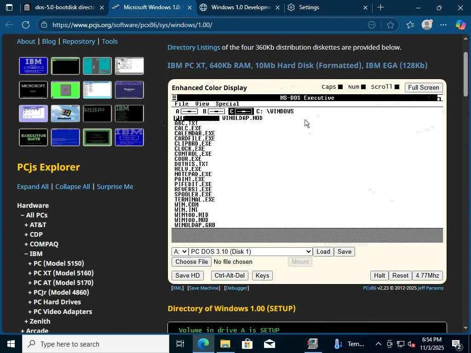Screen dimensions: 471x353
Task: Click the Load disk button
Action: pos(323,251)
